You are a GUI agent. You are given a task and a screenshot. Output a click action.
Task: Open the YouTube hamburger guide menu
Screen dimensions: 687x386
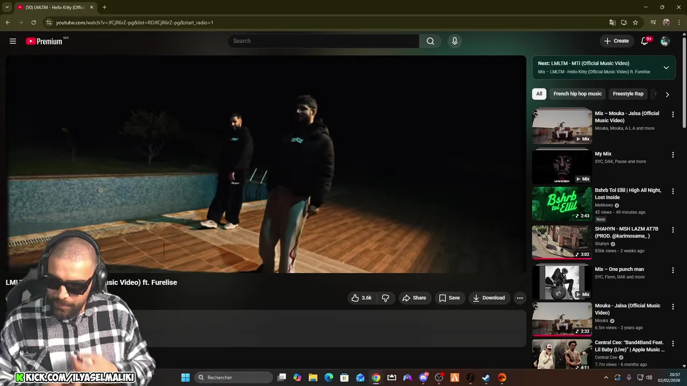click(x=13, y=41)
